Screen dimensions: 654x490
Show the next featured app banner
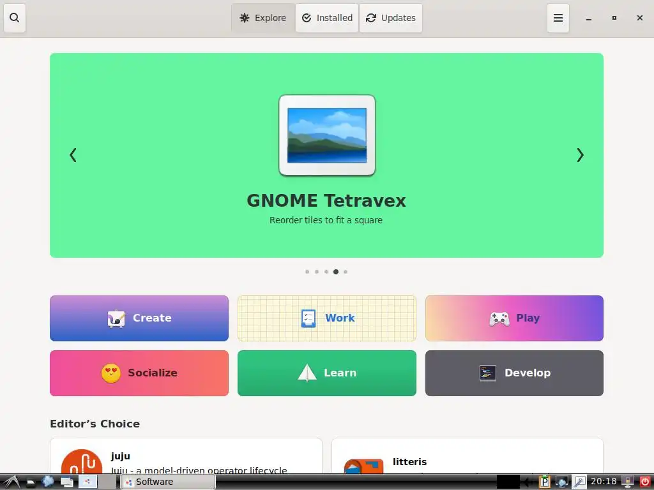coord(580,155)
